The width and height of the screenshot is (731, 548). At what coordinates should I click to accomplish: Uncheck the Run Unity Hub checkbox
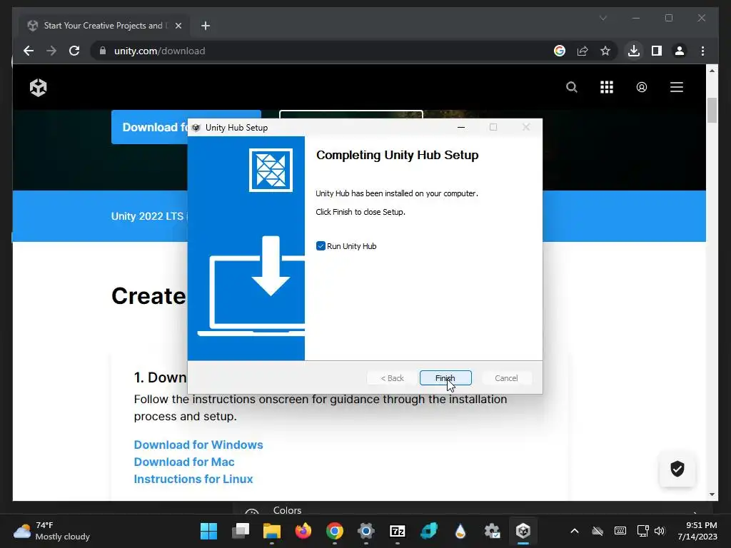click(321, 246)
